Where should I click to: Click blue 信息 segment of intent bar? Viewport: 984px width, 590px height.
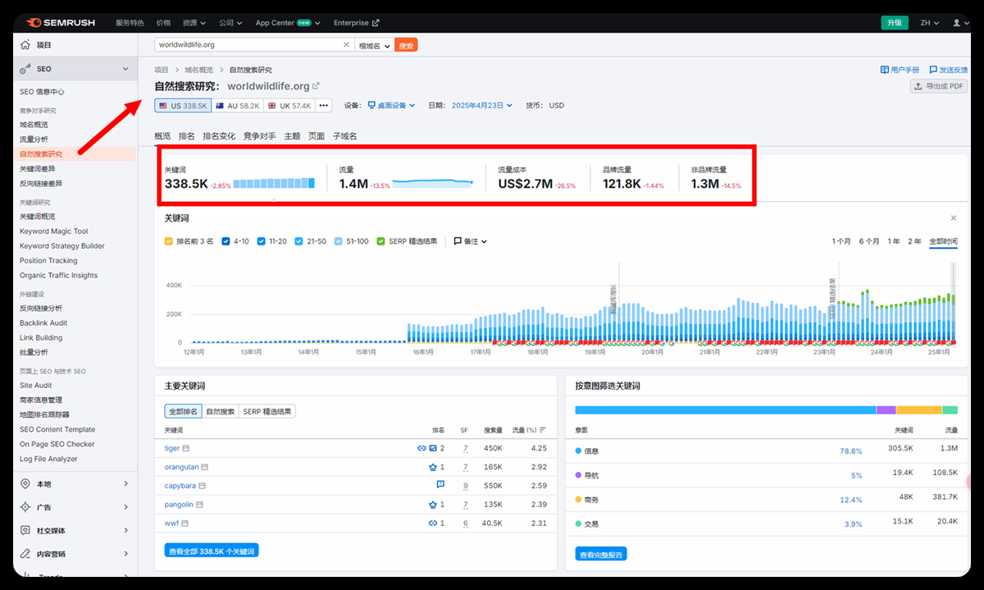click(x=726, y=409)
